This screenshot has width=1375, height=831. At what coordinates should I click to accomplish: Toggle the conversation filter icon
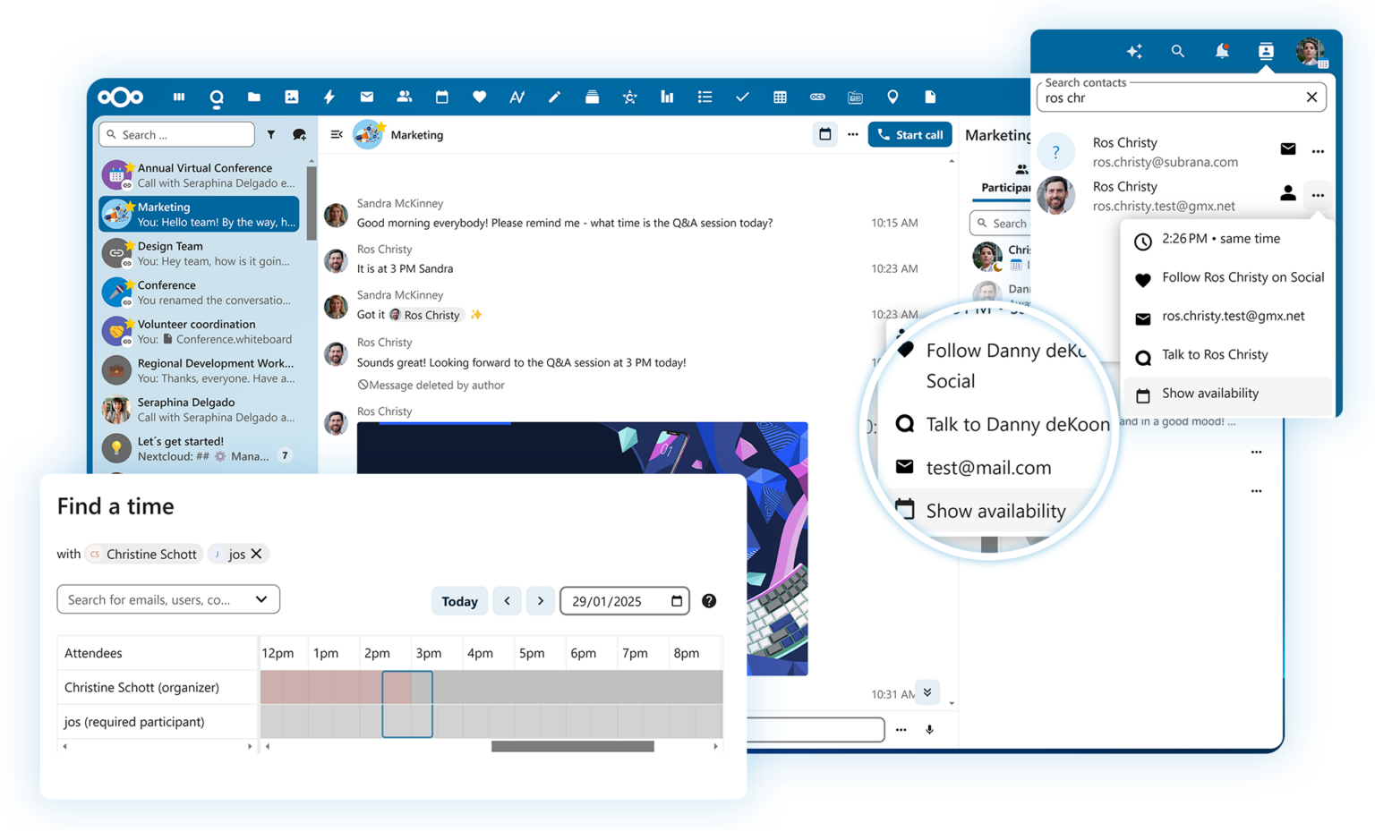(271, 134)
